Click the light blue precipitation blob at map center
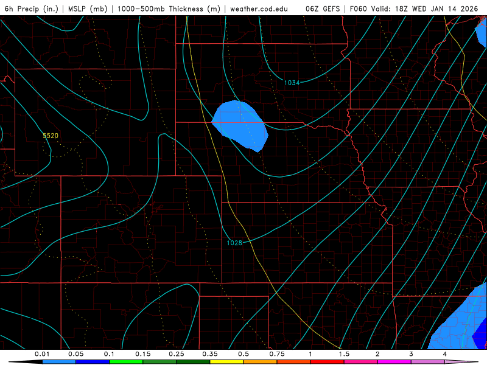This screenshot has width=487, height=365. click(x=240, y=125)
